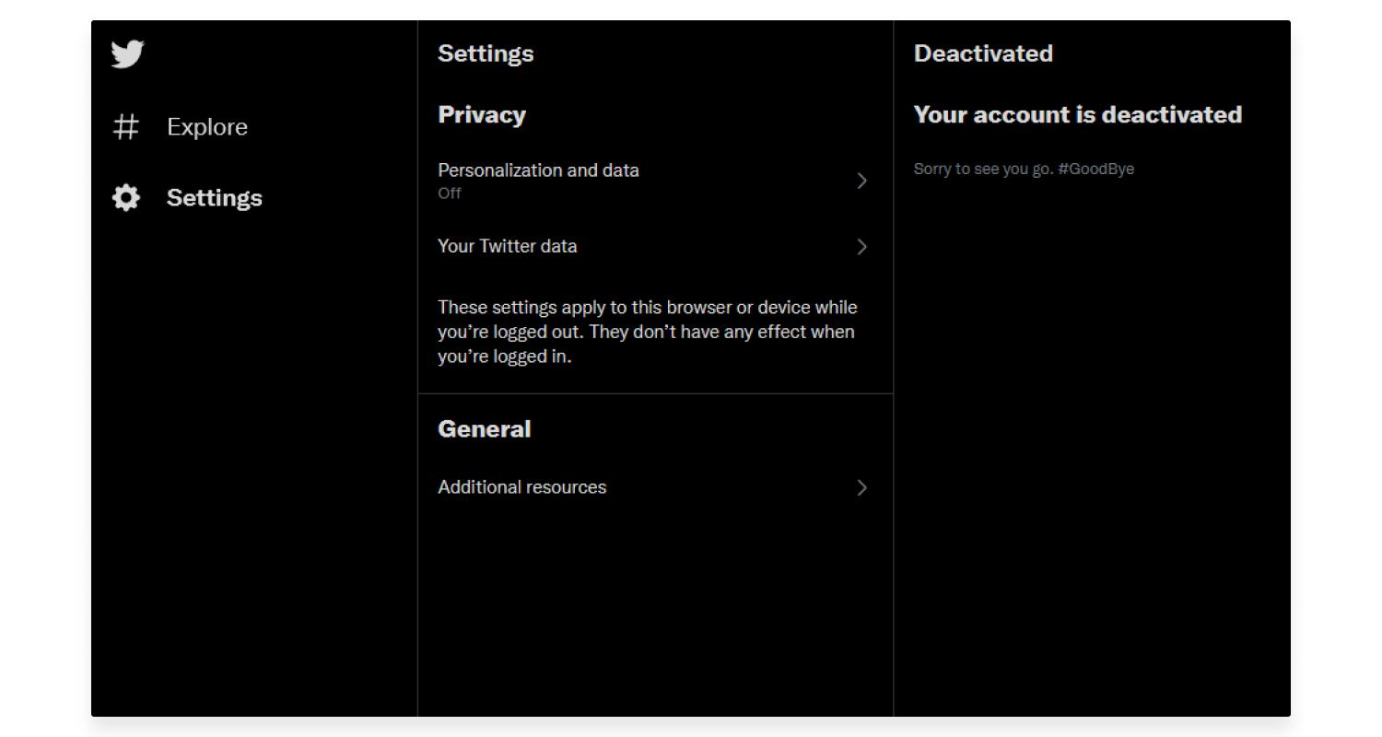Select Settings label in the sidebar
Image resolution: width=1382 pixels, height=737 pixels.
(215, 198)
